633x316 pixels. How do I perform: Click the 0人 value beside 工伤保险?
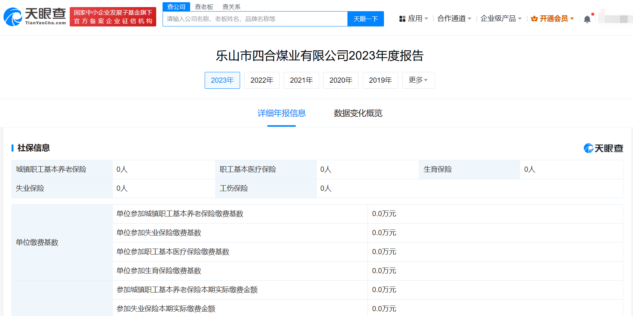pos(325,189)
